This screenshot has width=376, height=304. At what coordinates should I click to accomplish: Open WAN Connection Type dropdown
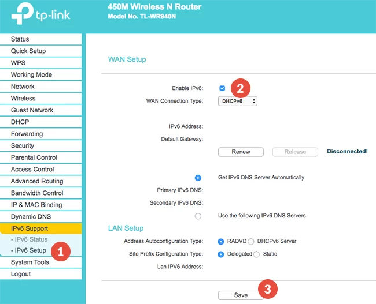click(238, 101)
